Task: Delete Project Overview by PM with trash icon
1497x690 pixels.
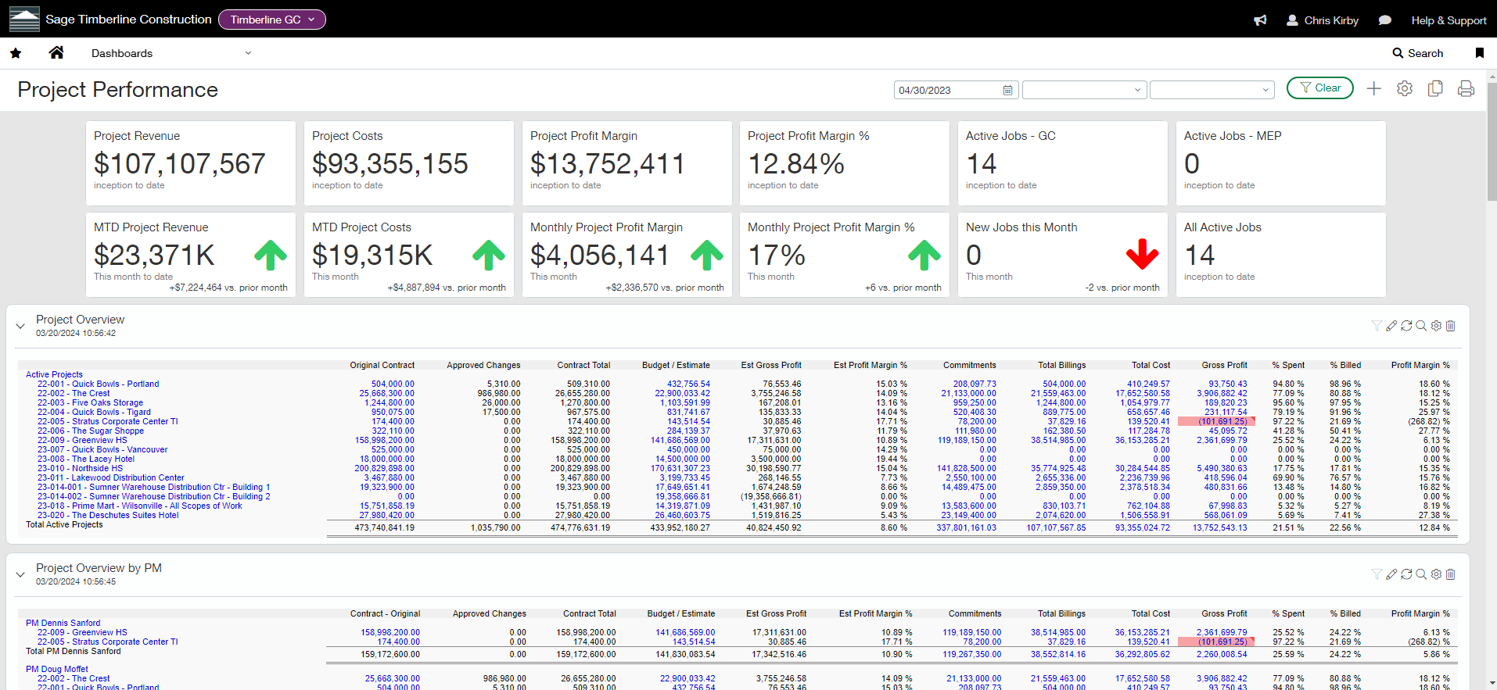Action: [x=1451, y=574]
